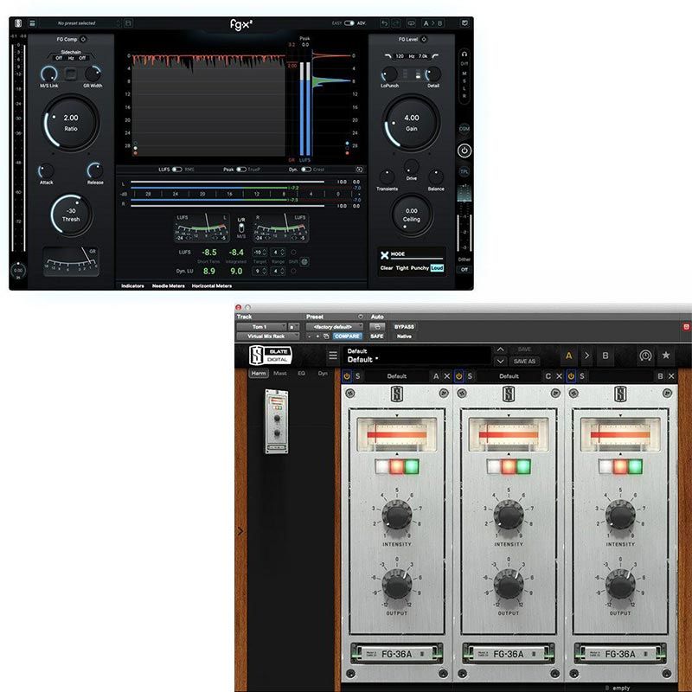Open the FG-X 2 preset browser icon

click(32, 23)
